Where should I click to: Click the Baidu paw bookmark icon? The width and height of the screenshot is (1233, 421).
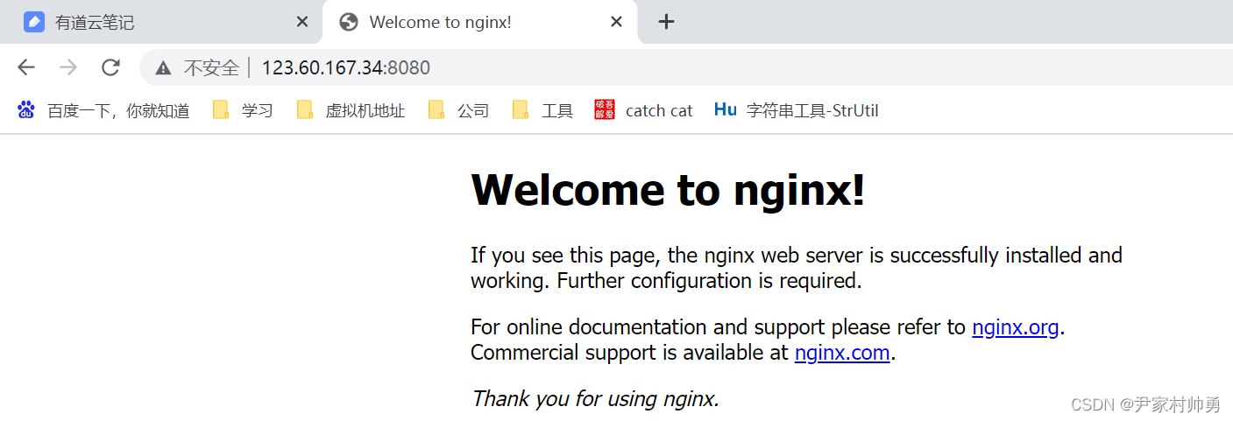tap(26, 109)
